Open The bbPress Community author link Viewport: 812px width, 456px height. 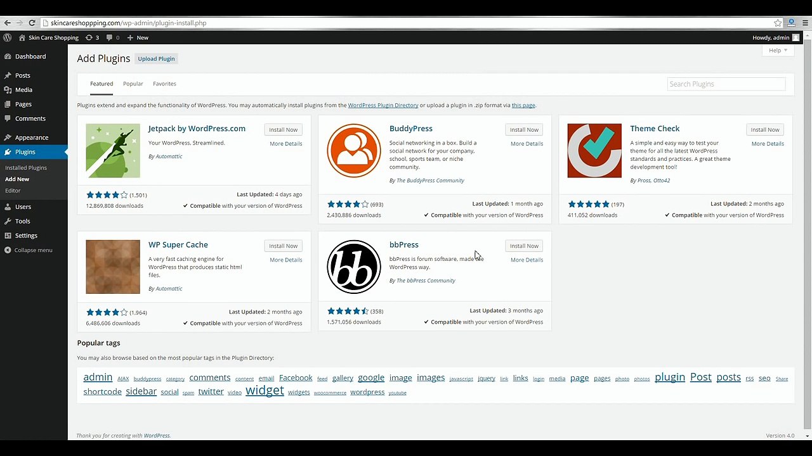click(426, 281)
